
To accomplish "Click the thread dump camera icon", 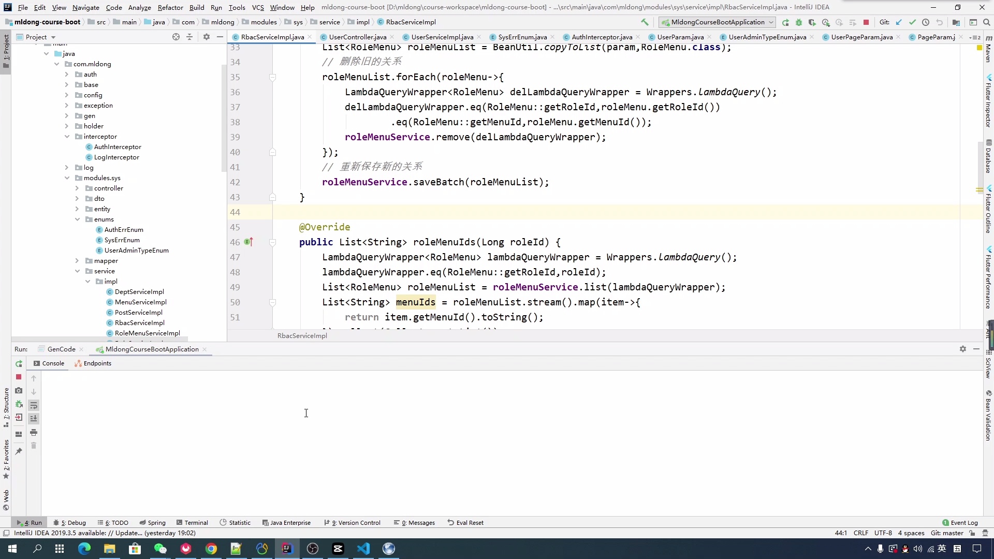I will click(19, 390).
